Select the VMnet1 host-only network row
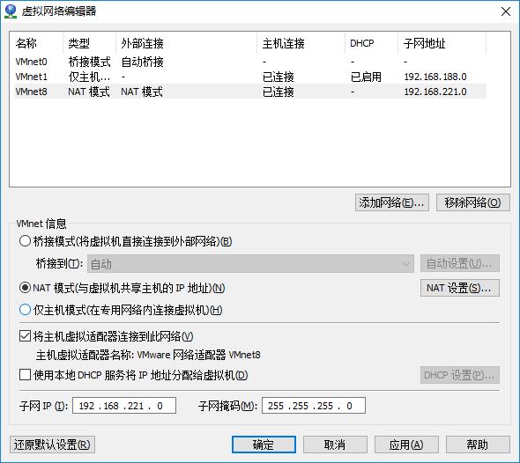This screenshot has height=463, width=520. [250, 77]
